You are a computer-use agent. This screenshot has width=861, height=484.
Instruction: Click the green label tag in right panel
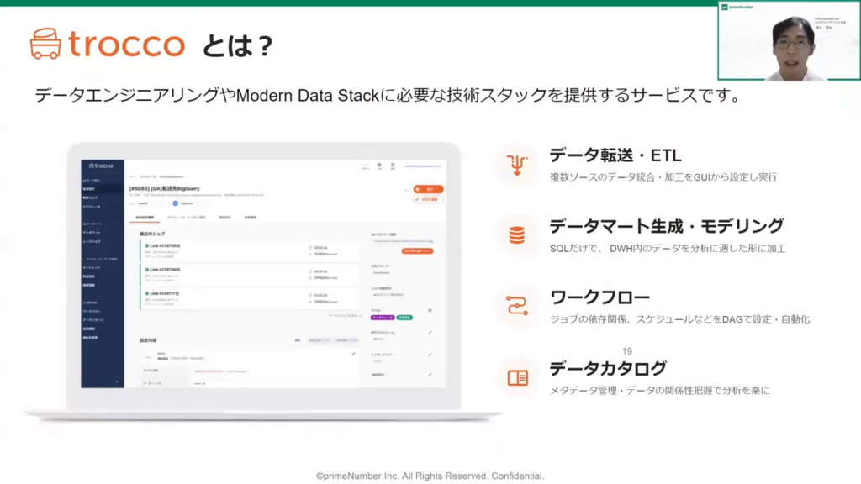tap(404, 318)
